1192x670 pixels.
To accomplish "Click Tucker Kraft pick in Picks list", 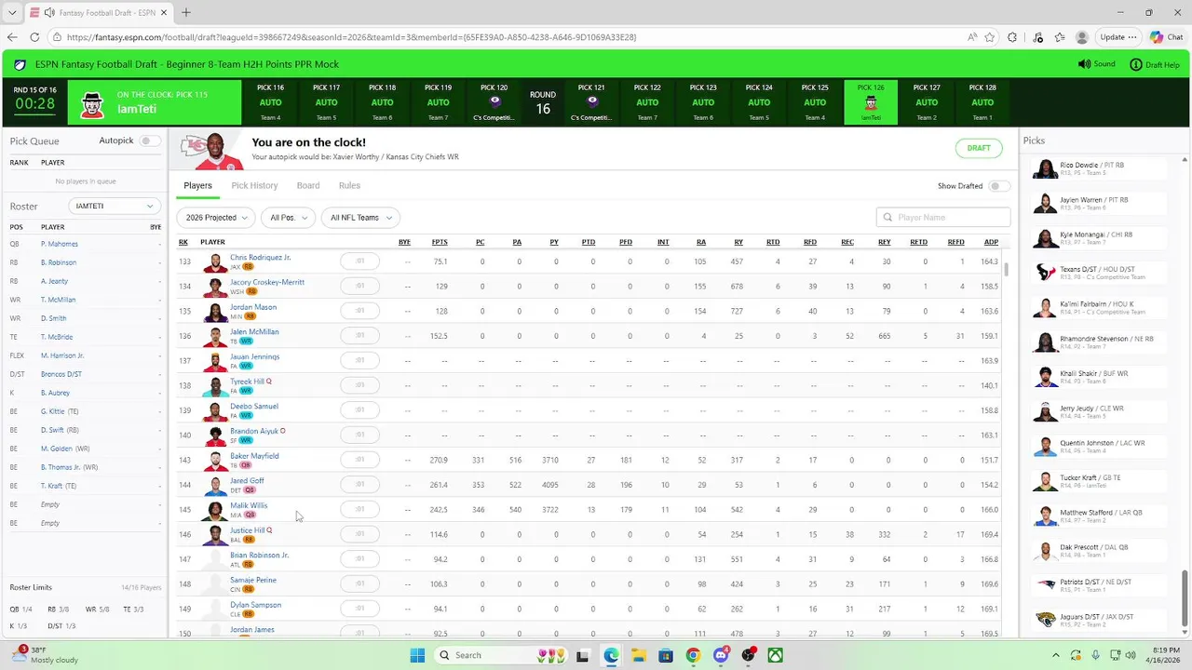I will pyautogui.click(x=1100, y=482).
